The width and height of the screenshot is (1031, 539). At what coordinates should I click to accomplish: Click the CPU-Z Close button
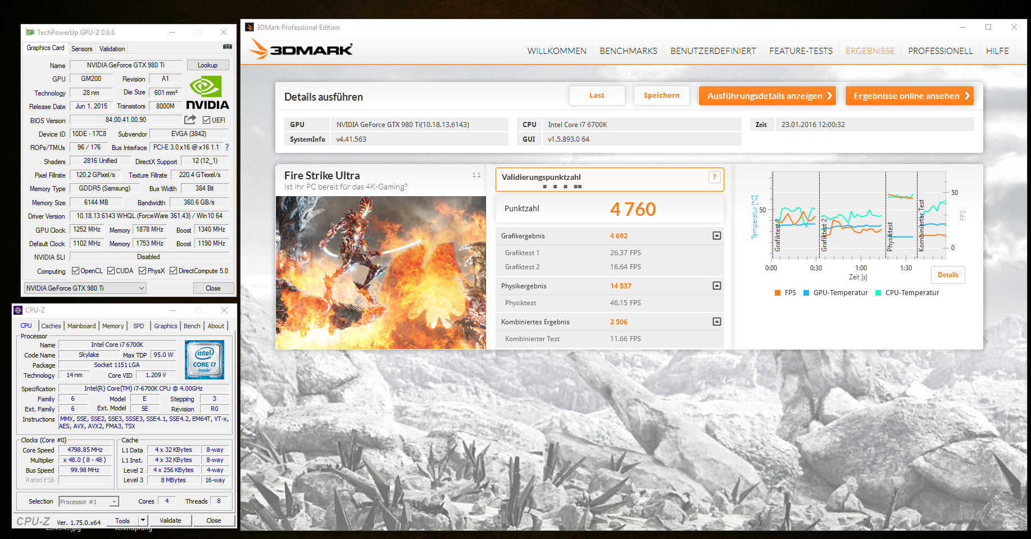pyautogui.click(x=214, y=520)
